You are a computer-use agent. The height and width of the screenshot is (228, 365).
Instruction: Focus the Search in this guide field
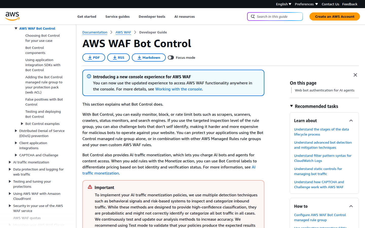[275, 16]
